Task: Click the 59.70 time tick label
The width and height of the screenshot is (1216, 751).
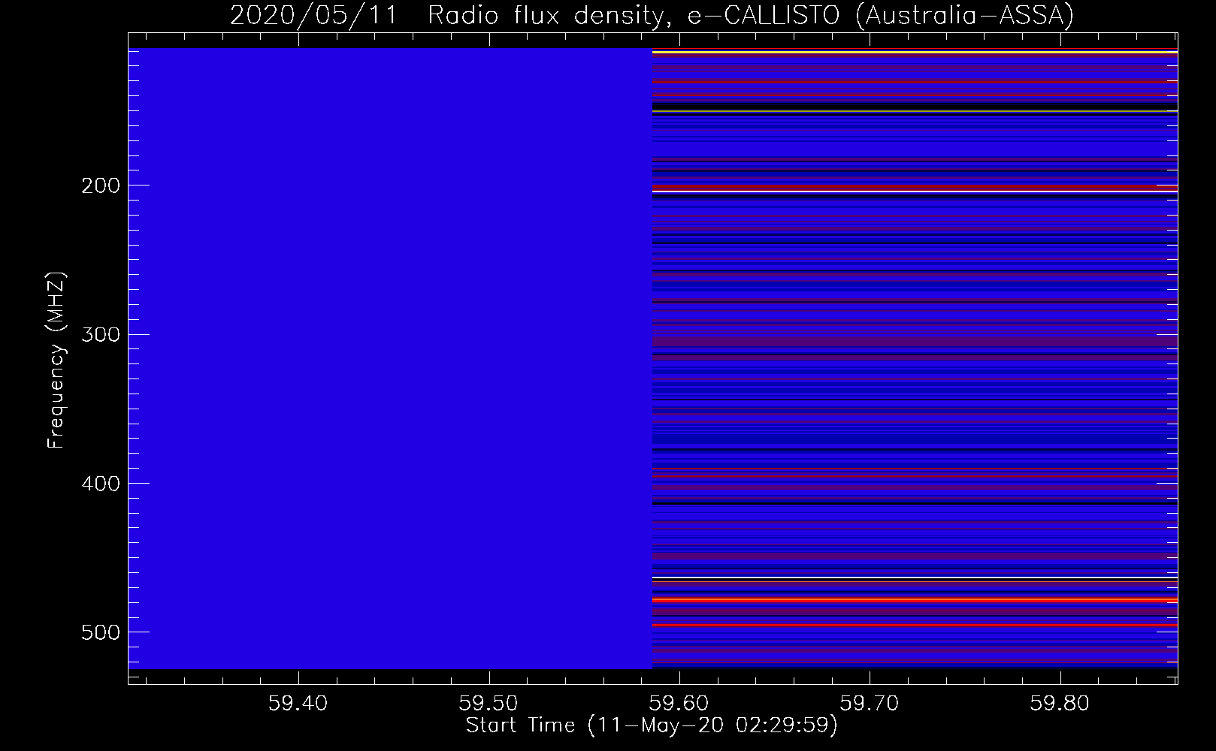Action: click(x=870, y=704)
